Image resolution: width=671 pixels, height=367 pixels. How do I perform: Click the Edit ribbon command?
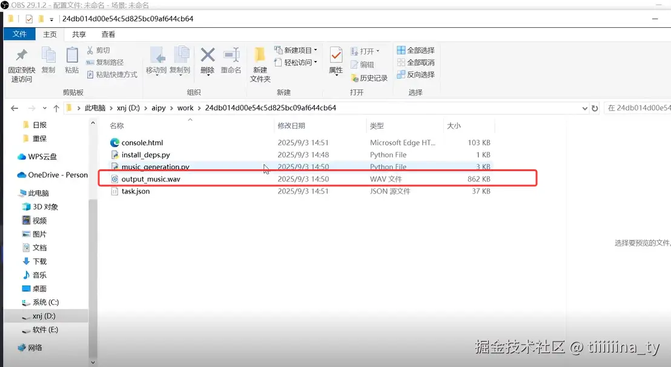pos(363,65)
